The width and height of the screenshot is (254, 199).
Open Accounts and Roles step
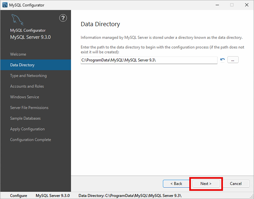tap(27, 86)
